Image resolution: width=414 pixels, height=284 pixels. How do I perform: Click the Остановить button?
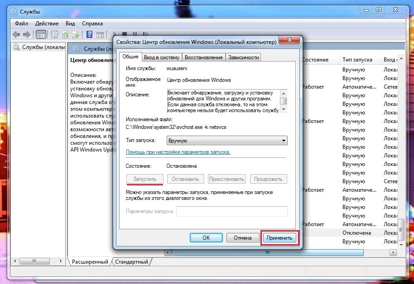pyautogui.click(x=185, y=179)
